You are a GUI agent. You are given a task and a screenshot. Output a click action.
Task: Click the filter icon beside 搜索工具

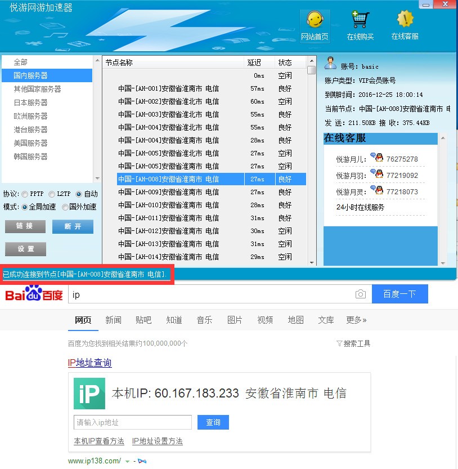(339, 343)
